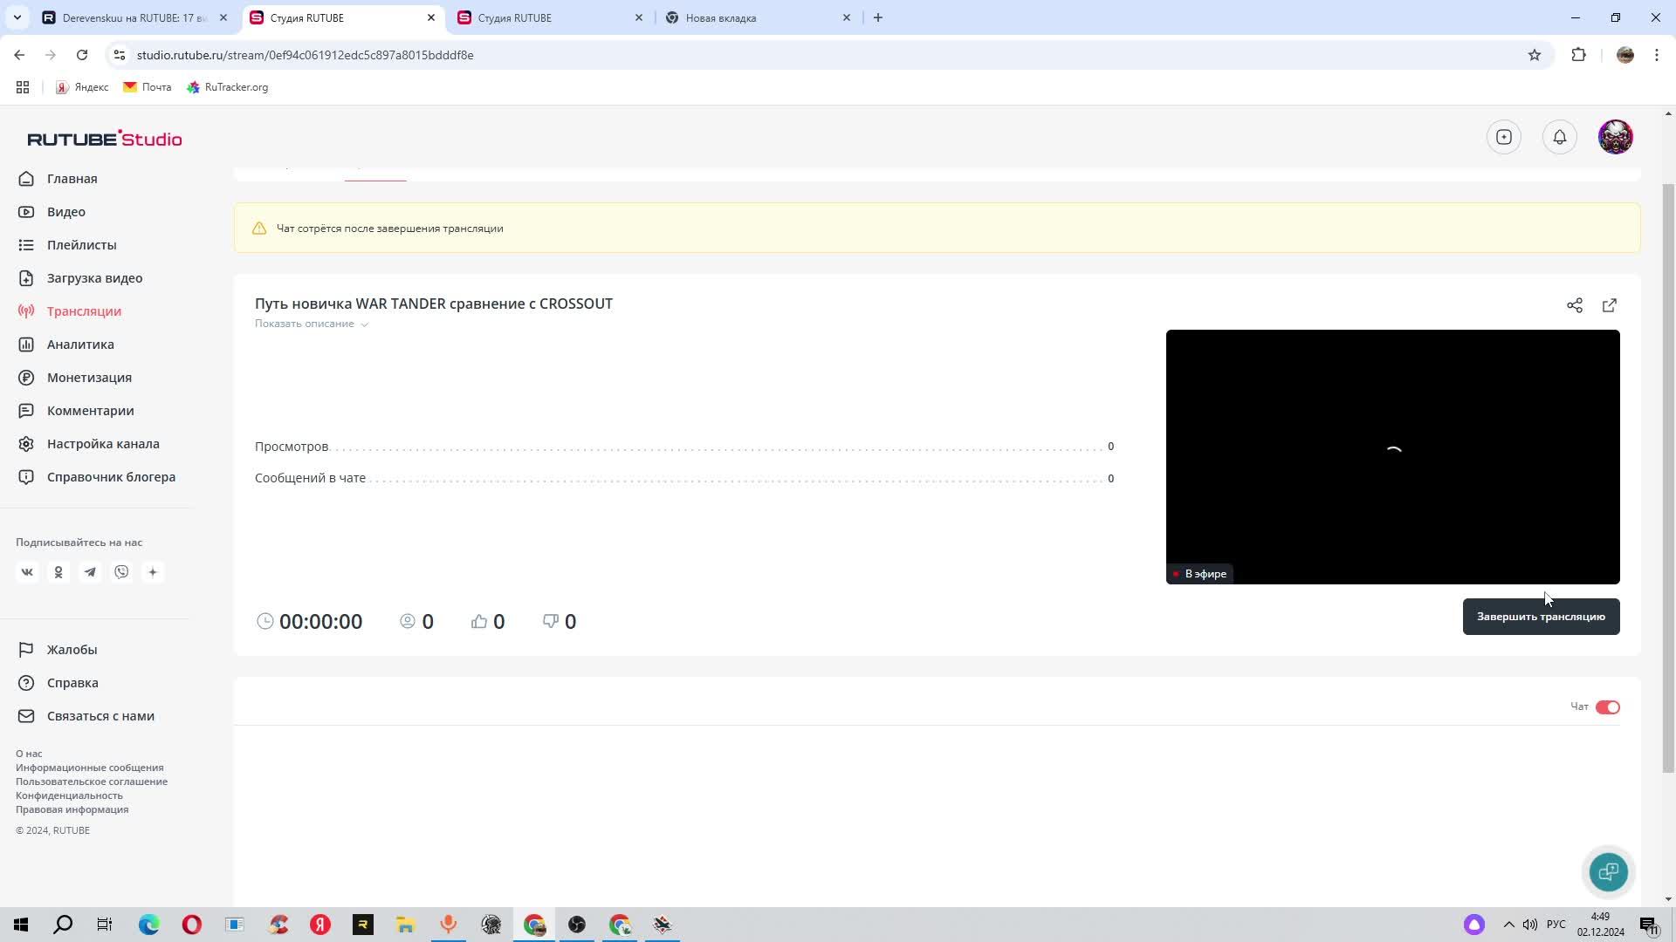Open the share stream icon

[1575, 305]
